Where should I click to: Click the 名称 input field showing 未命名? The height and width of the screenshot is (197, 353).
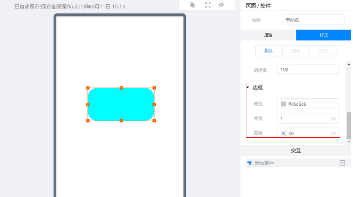(x=313, y=20)
